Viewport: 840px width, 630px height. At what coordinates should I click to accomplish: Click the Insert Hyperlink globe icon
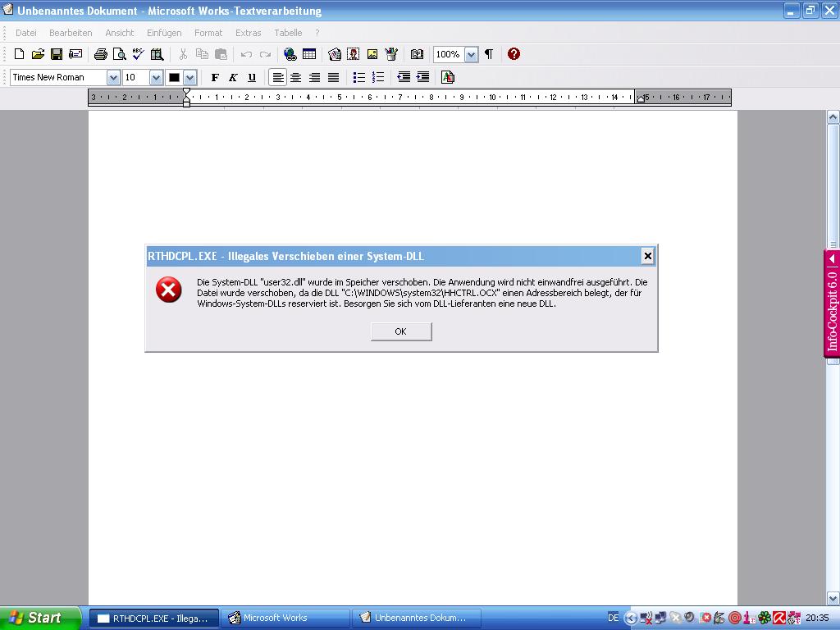(290, 54)
